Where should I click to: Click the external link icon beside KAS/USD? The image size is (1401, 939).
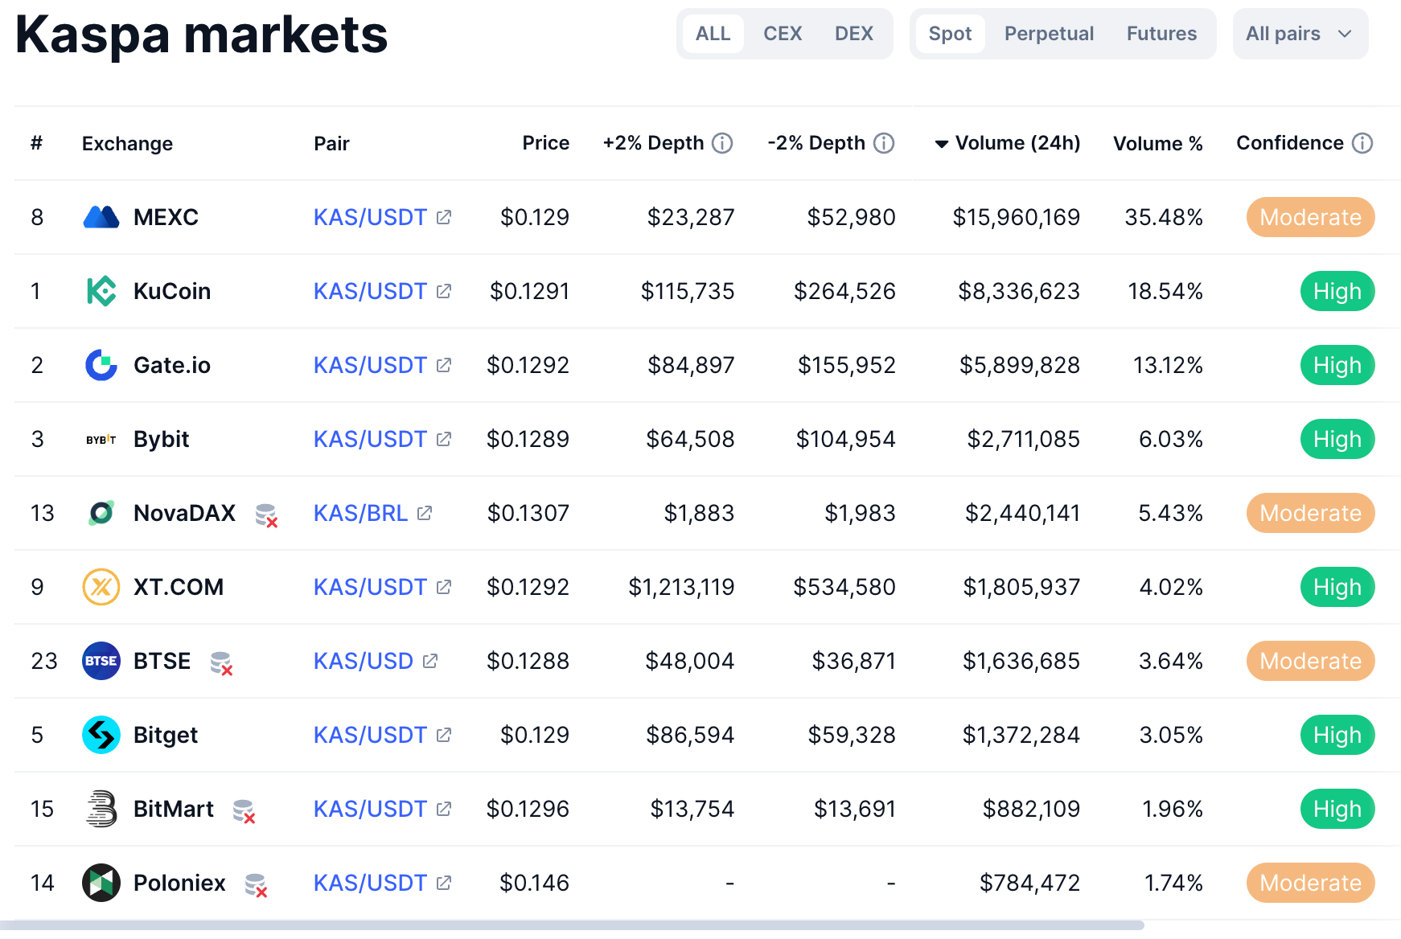(430, 661)
